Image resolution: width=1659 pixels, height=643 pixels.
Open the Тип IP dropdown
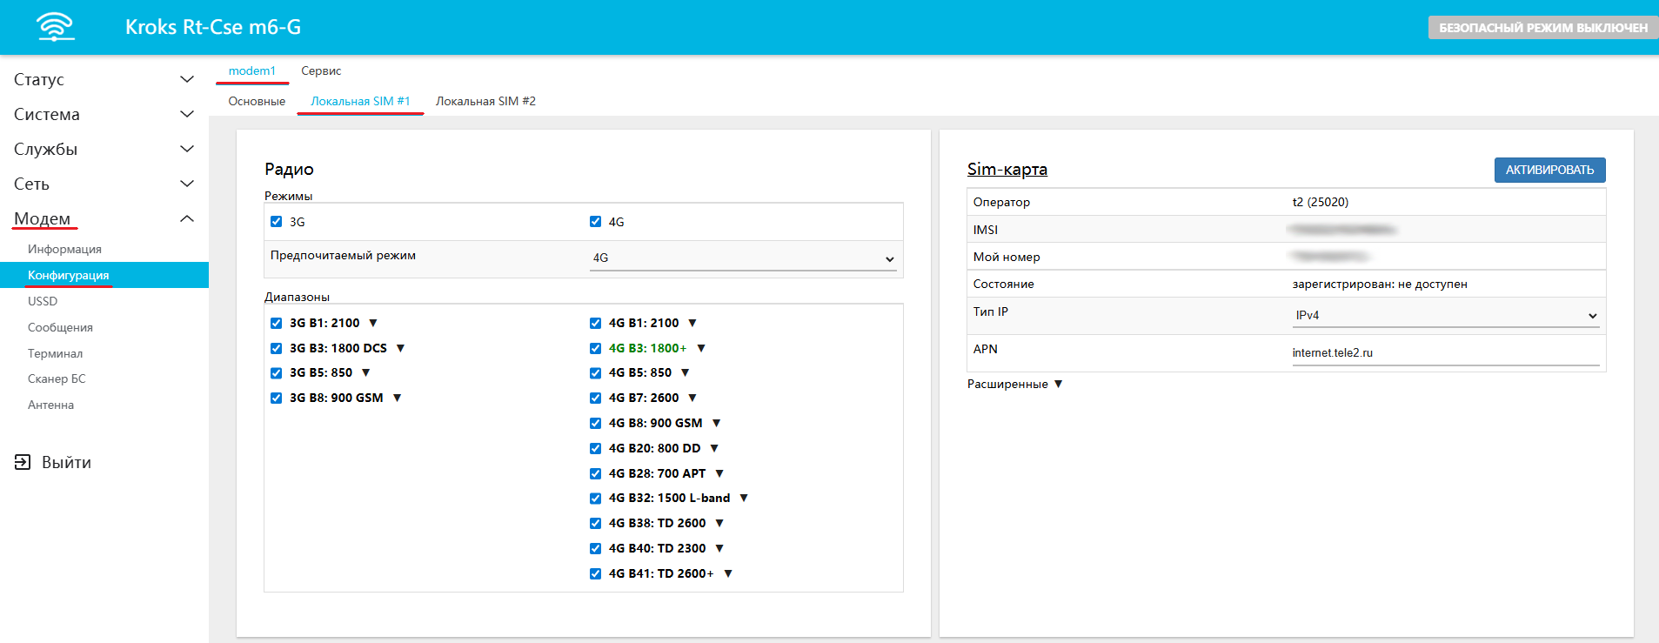(1445, 315)
